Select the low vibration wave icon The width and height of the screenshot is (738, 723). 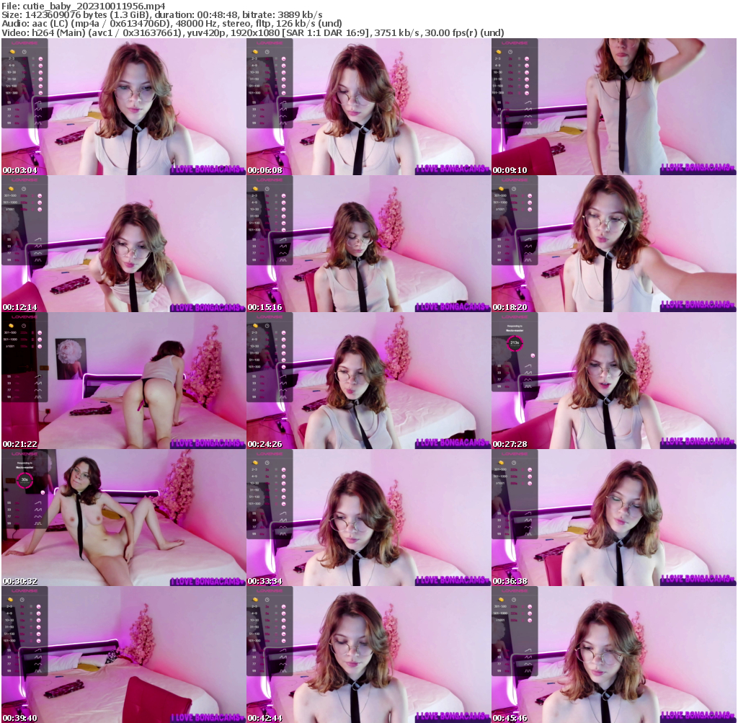point(38,102)
